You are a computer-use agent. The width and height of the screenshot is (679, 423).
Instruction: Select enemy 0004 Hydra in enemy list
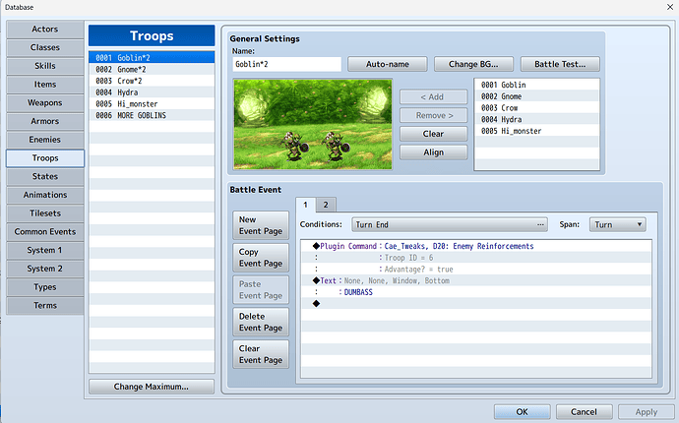point(537,119)
